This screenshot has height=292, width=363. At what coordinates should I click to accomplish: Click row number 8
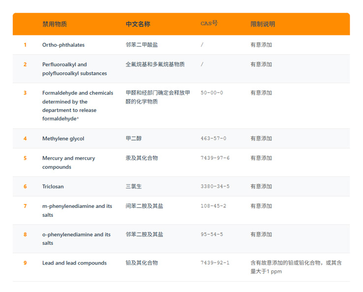point(25,234)
